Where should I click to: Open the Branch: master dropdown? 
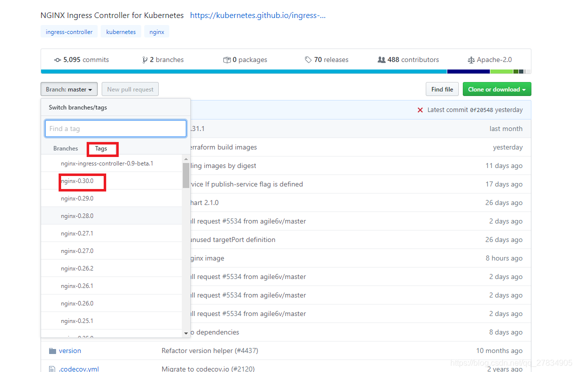(x=69, y=89)
